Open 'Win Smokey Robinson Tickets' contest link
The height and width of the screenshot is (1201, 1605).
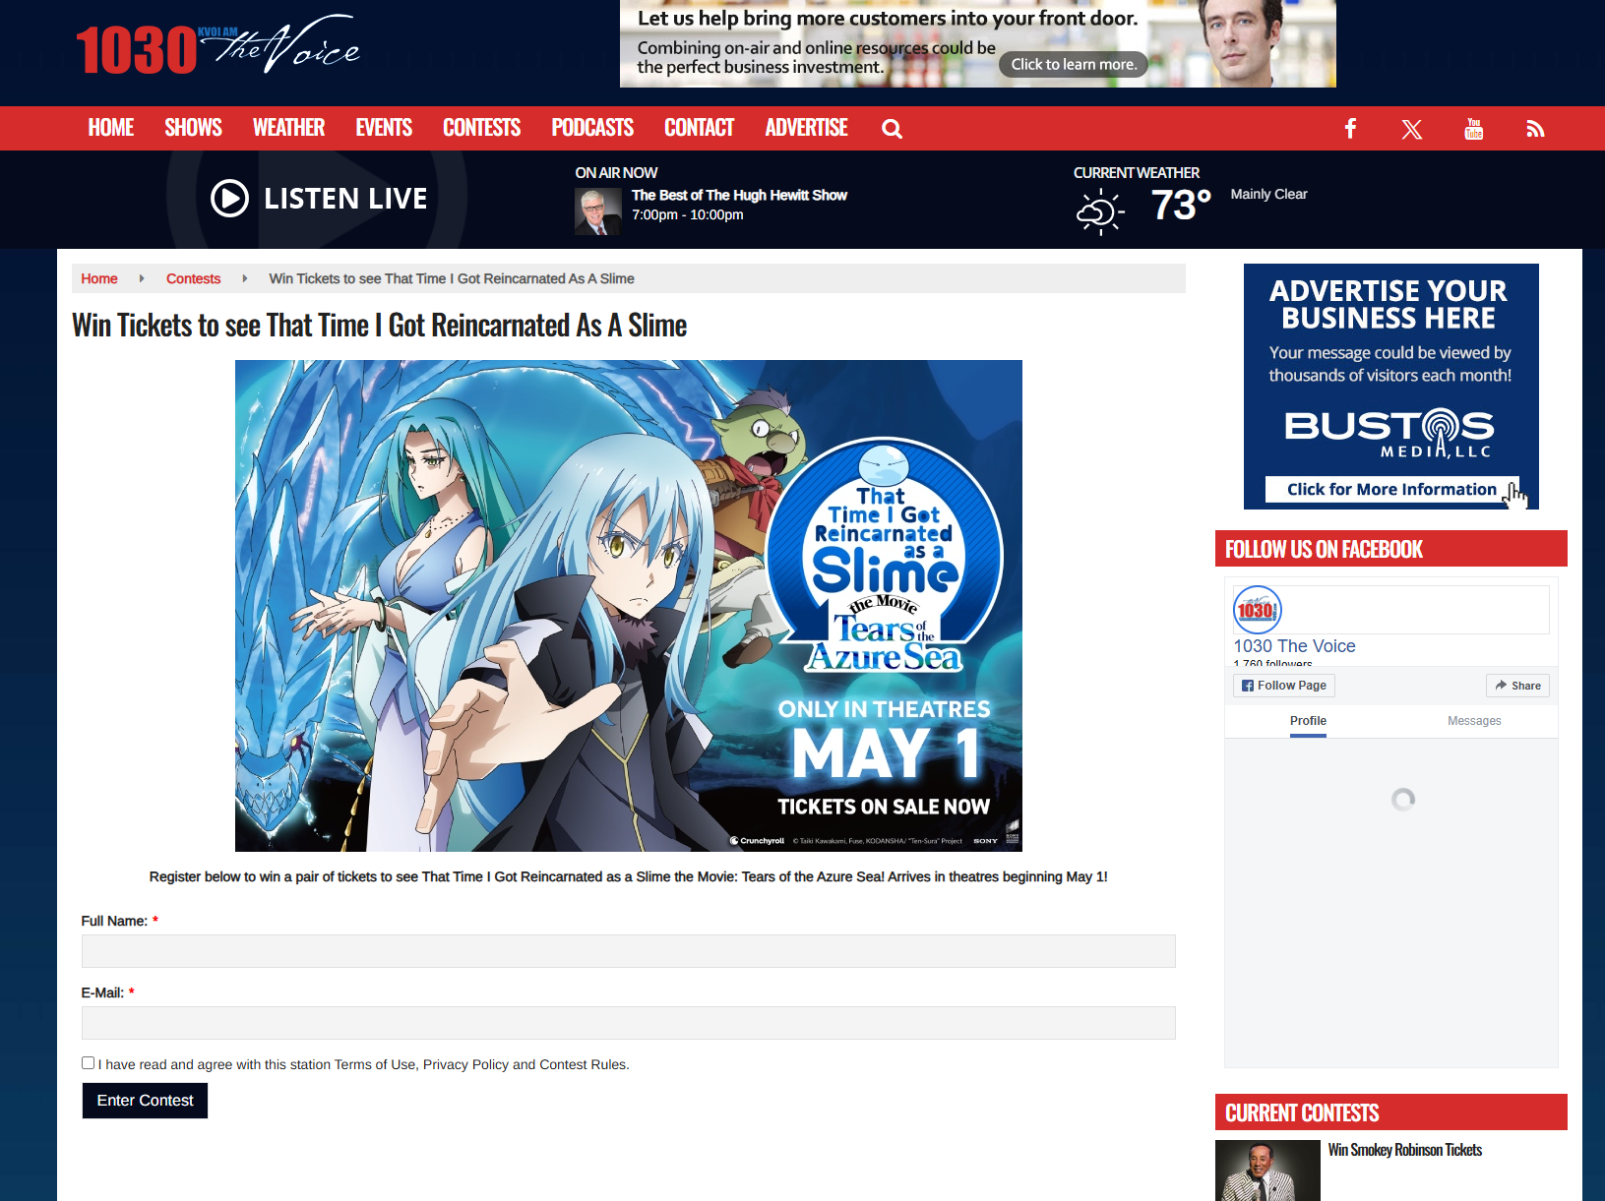(1405, 1150)
